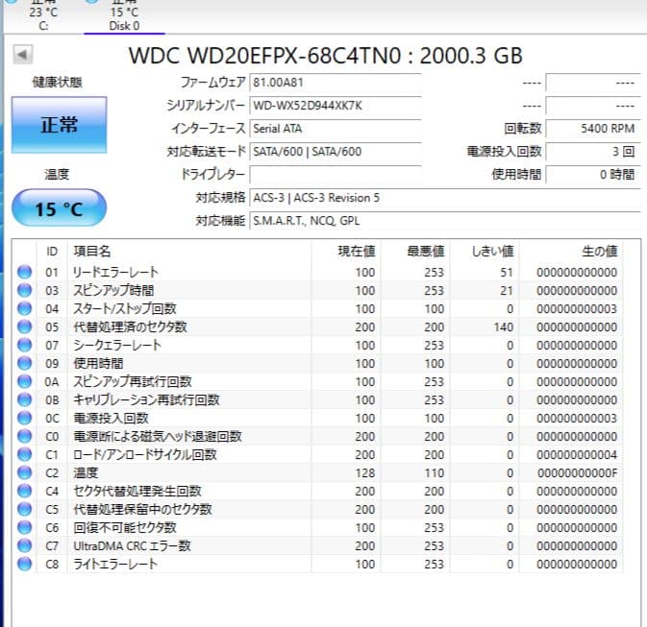Click status icon for row 0B キャリブレーション再試行回数

pos(25,399)
